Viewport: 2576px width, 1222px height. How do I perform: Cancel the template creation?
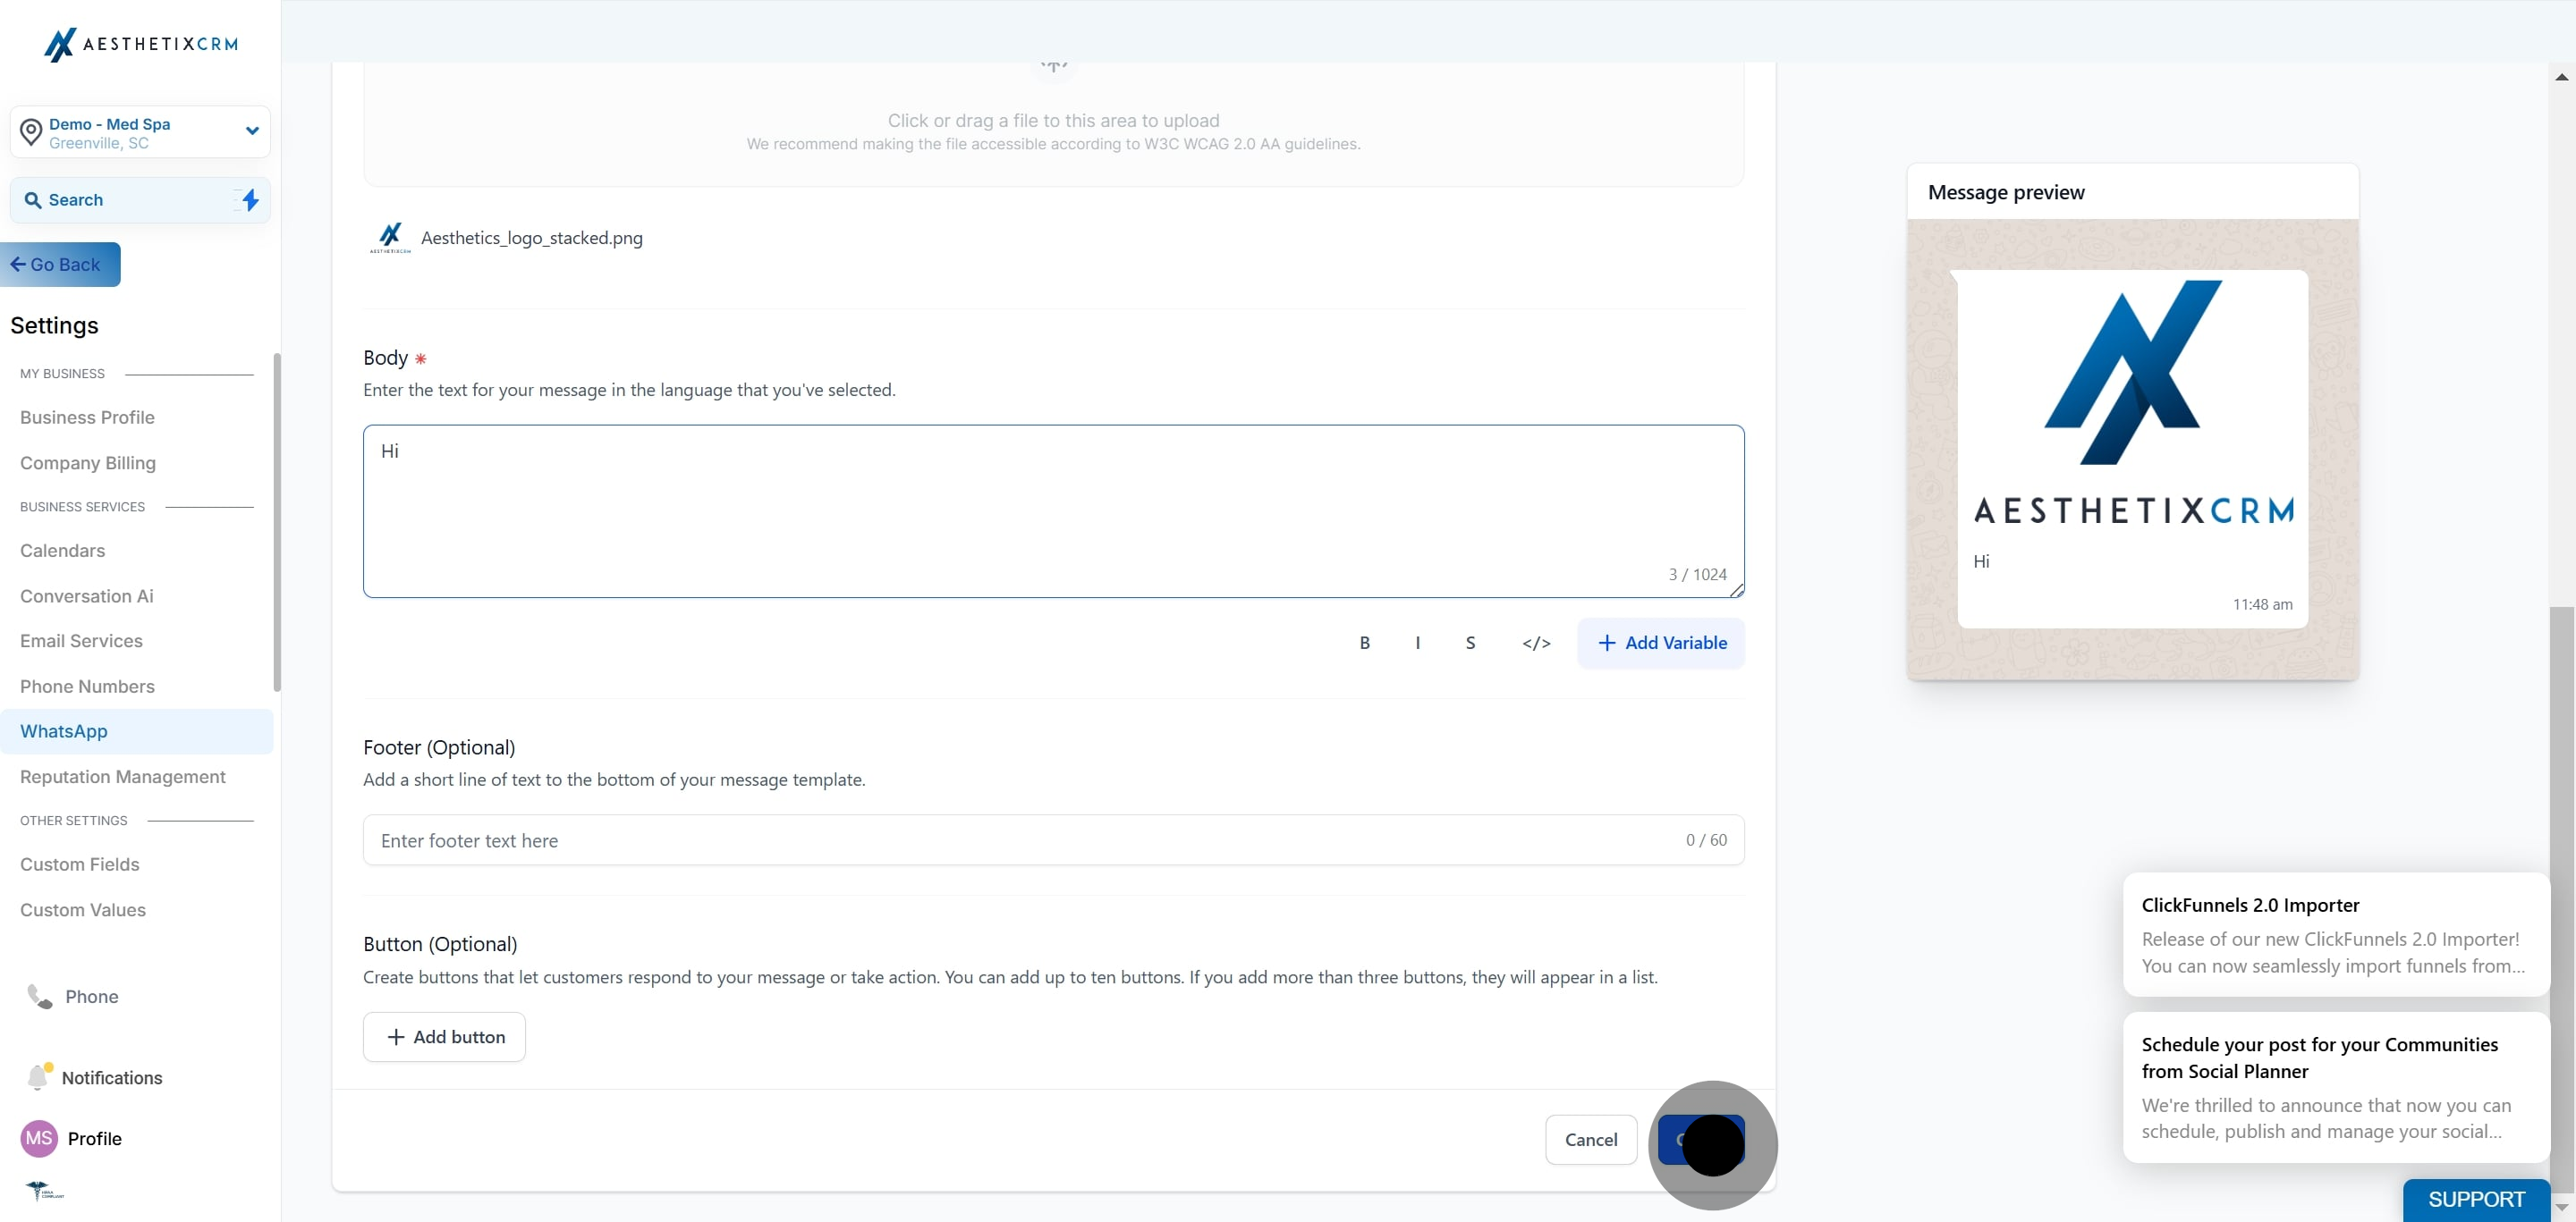point(1590,1139)
